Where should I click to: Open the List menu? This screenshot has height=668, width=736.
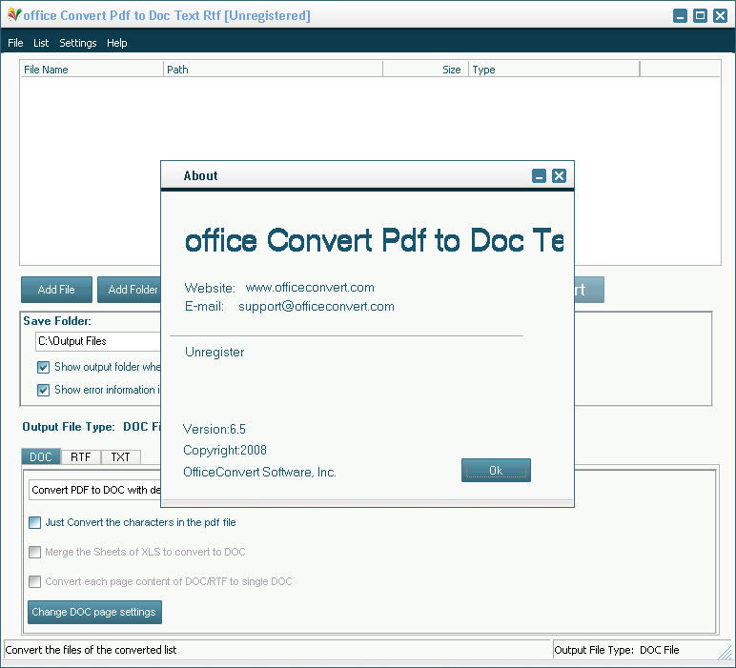[41, 43]
